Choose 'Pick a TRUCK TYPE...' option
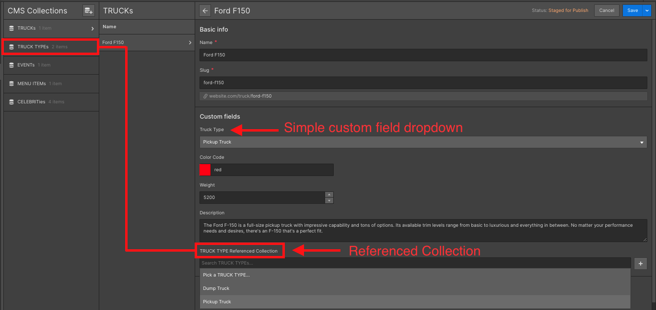The width and height of the screenshot is (656, 310). 415,275
